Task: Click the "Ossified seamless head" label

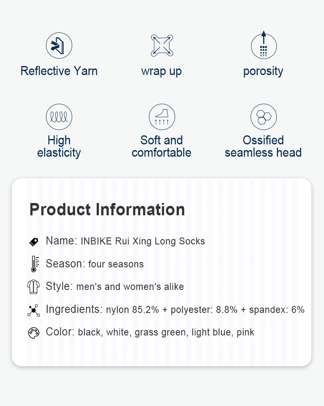Action: tap(263, 146)
